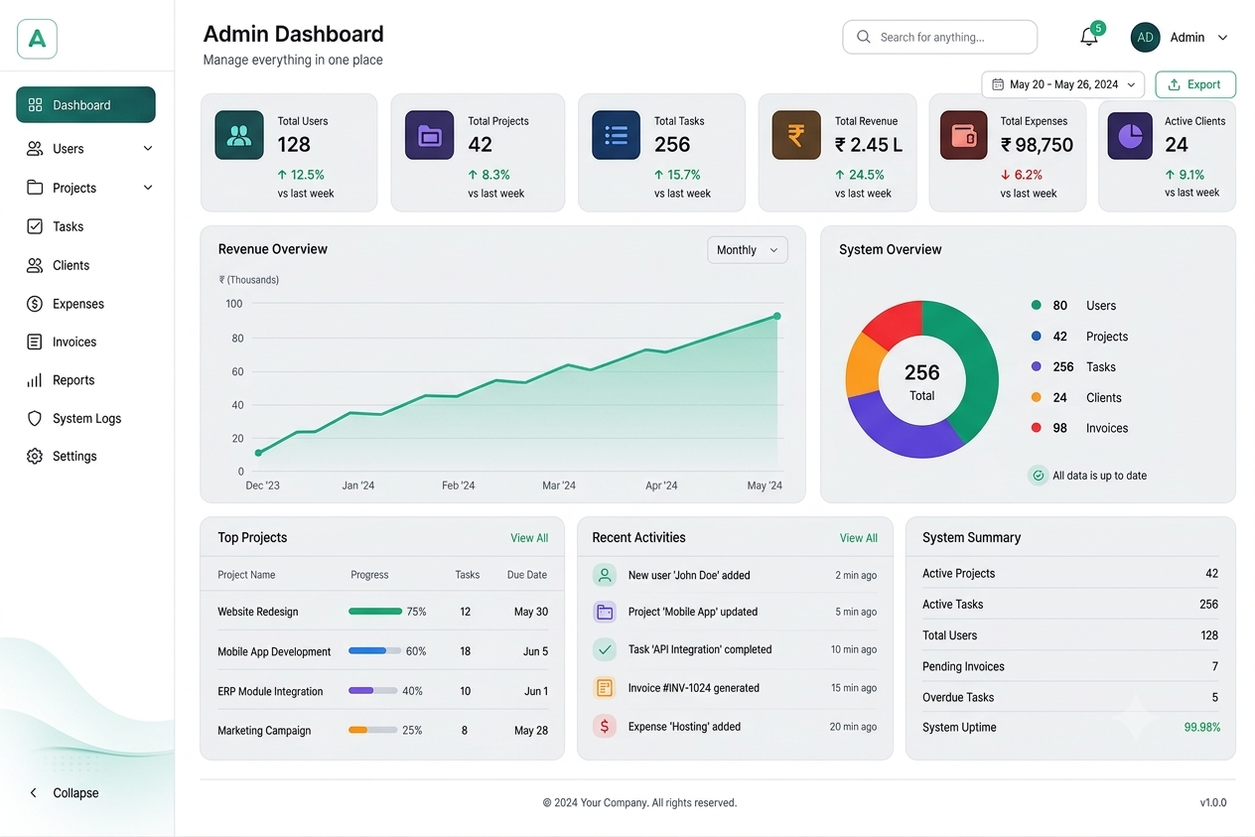Click the May '24 end point on revenue chart

[x=776, y=317]
